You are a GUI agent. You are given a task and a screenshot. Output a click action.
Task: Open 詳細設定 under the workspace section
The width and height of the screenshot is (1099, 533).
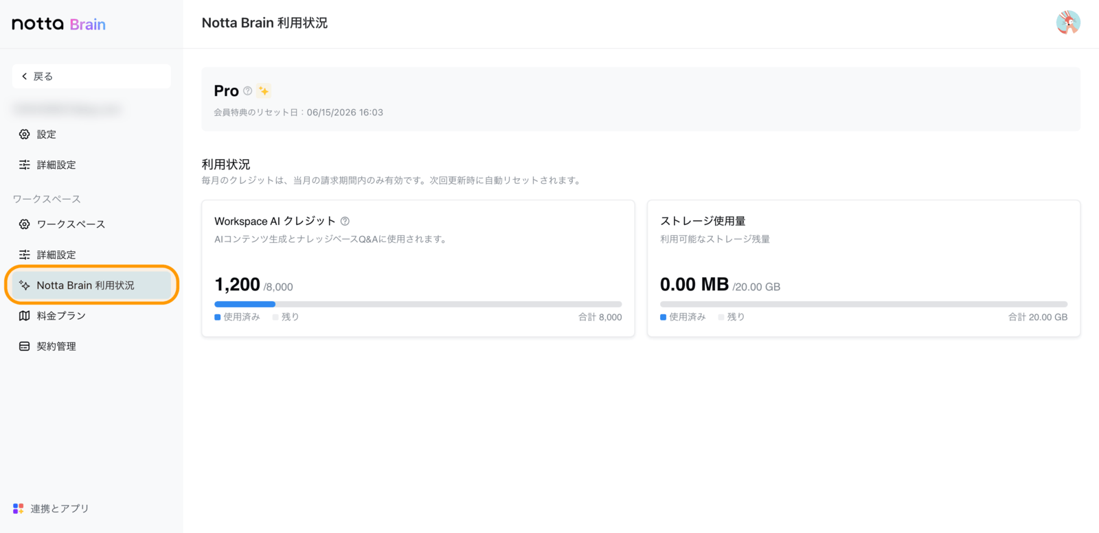[91, 254]
